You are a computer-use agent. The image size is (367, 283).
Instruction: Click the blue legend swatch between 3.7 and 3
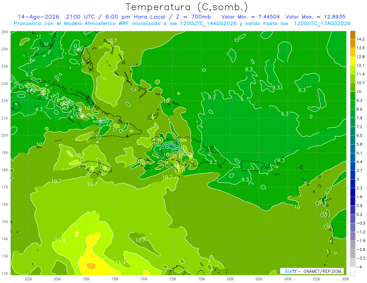tap(352, 175)
